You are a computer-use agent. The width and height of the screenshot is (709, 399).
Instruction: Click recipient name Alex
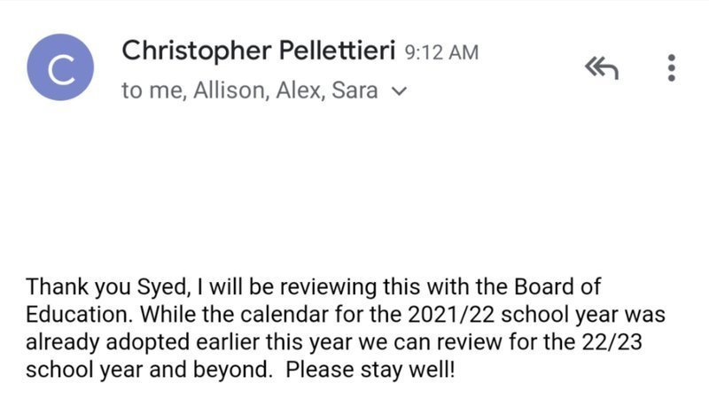[299, 90]
